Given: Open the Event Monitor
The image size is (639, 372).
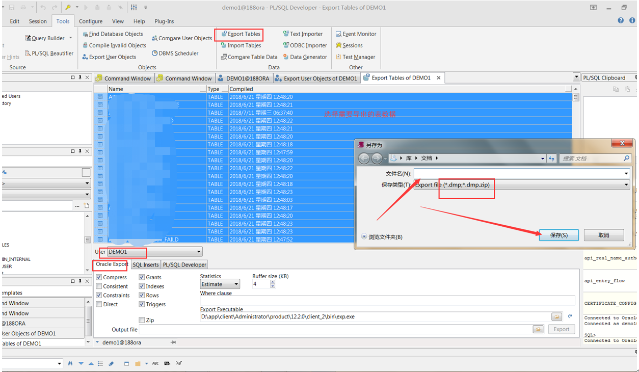Looking at the screenshot, I should pos(356,34).
